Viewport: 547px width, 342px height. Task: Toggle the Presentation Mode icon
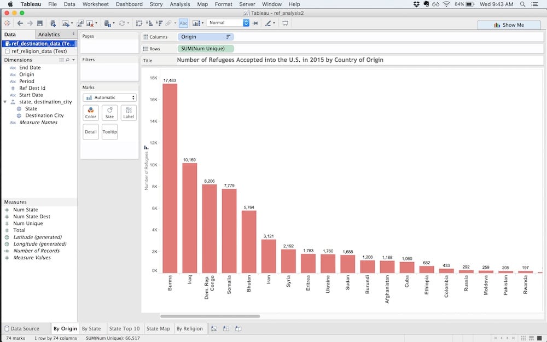(x=285, y=23)
